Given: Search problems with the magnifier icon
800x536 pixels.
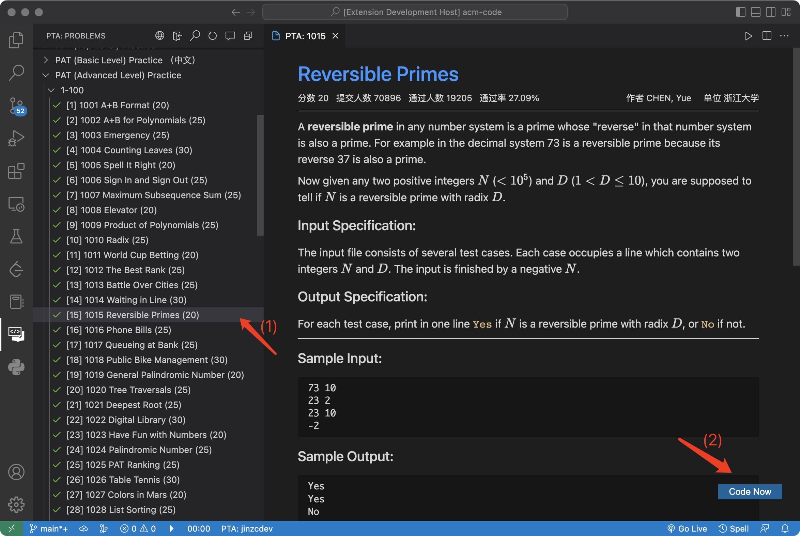Looking at the screenshot, I should (195, 35).
